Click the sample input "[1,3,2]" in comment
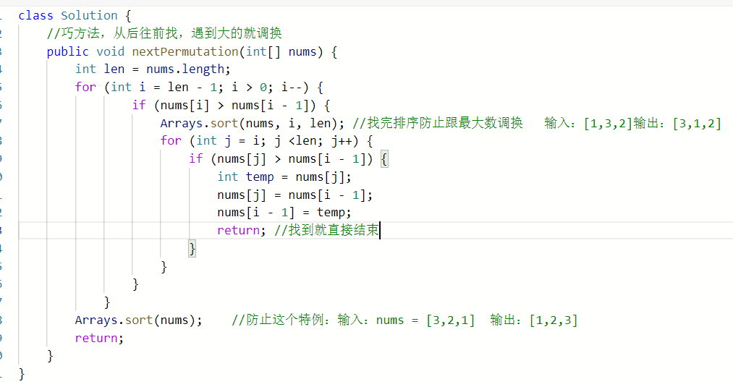This screenshot has height=387, width=733. click(x=609, y=124)
